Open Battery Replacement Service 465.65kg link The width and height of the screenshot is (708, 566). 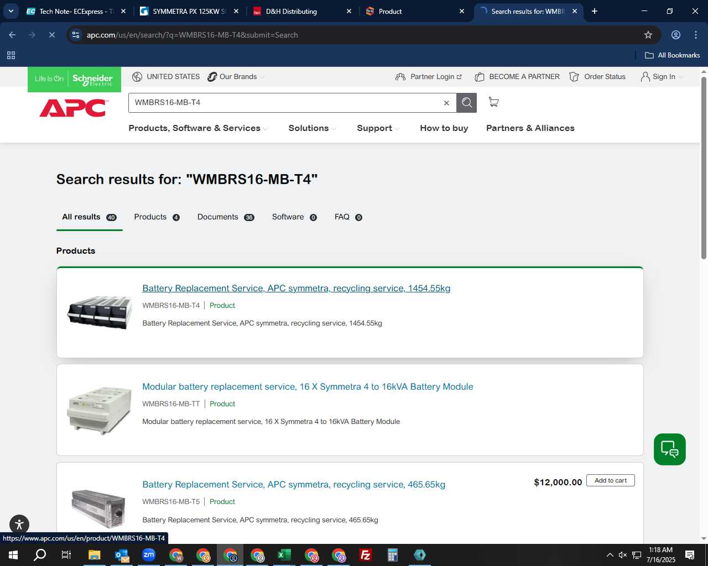pyautogui.click(x=294, y=485)
